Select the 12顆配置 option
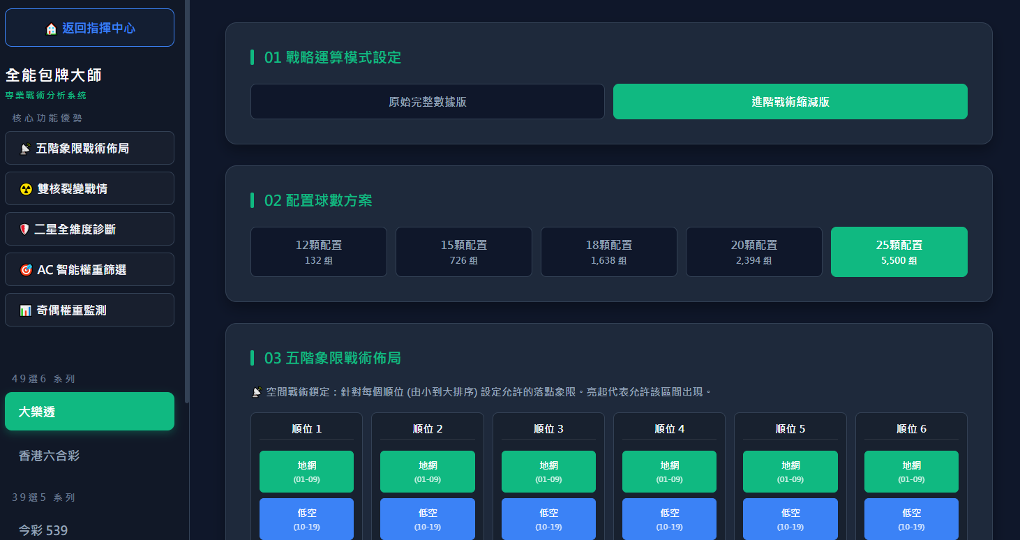The width and height of the screenshot is (1020, 540). (x=318, y=252)
